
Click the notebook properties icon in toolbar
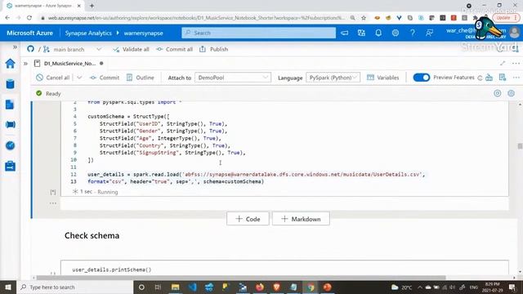503,78
